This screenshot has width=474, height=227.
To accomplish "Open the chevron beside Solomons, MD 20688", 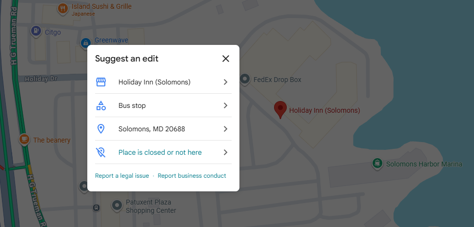I will coord(225,129).
